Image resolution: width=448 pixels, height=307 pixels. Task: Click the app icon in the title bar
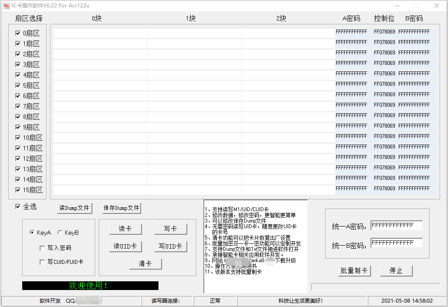pos(6,6)
